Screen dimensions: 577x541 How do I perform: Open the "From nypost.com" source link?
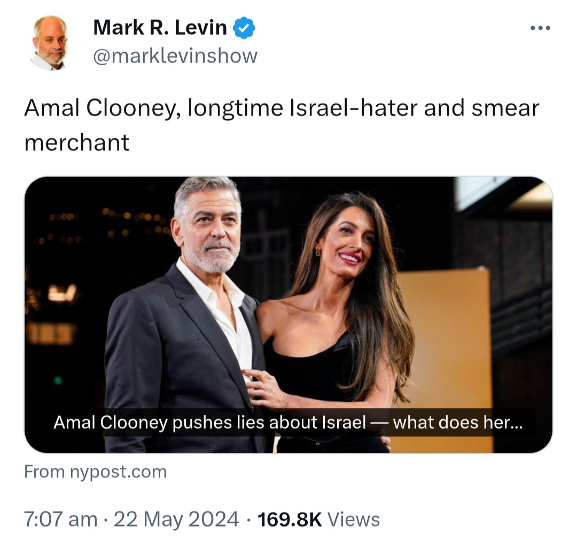pos(95,472)
